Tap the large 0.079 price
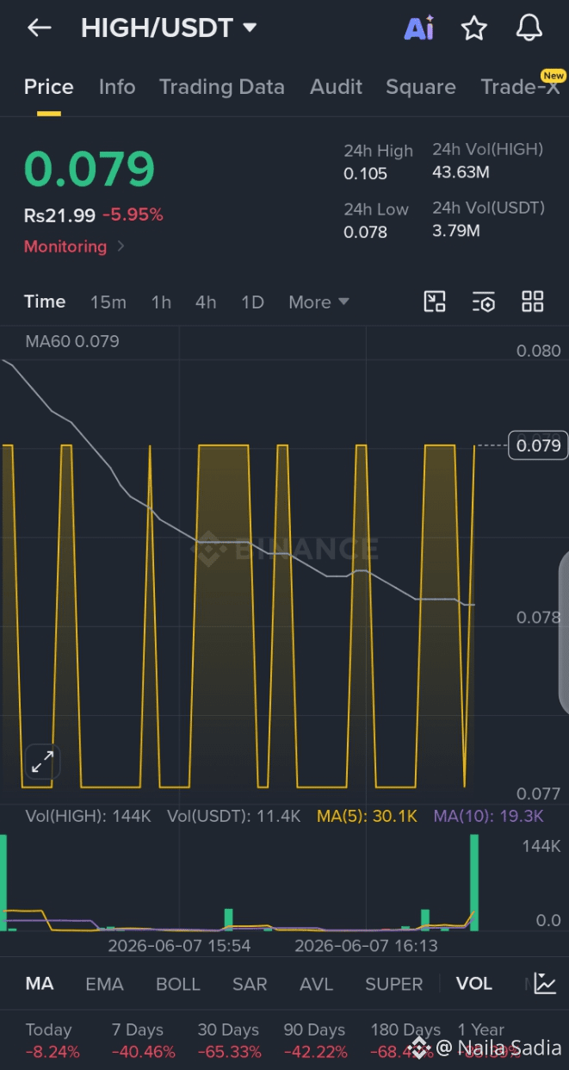This screenshot has width=569, height=1070. [90, 169]
